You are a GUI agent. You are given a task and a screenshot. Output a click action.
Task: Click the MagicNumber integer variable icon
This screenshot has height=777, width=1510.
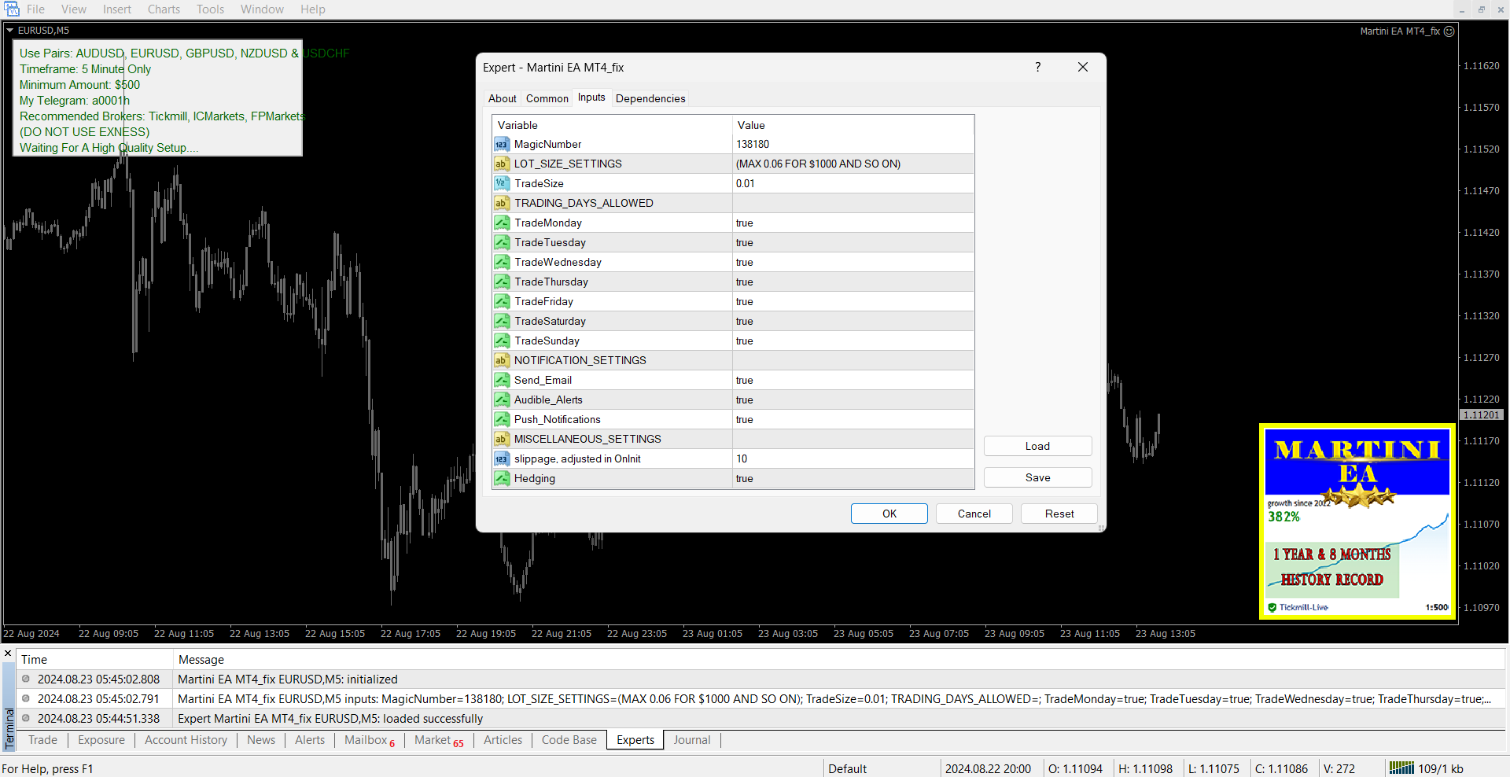pos(501,145)
